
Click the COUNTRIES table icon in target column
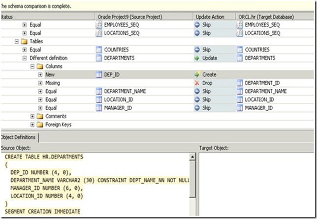[240, 50]
